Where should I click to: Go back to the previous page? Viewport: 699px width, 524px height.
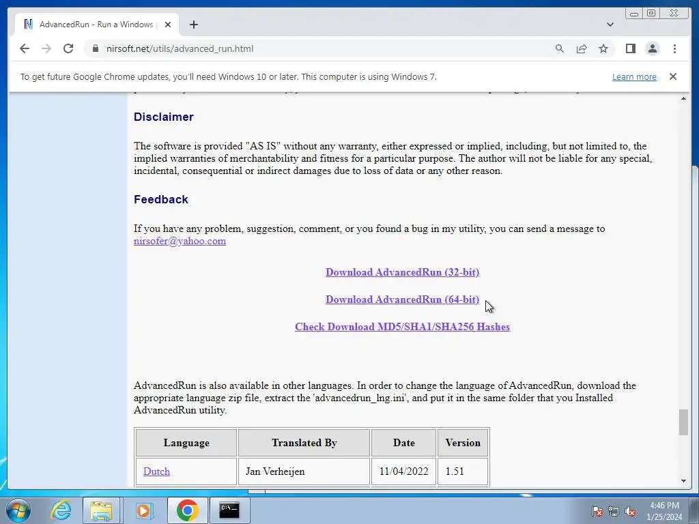point(25,48)
